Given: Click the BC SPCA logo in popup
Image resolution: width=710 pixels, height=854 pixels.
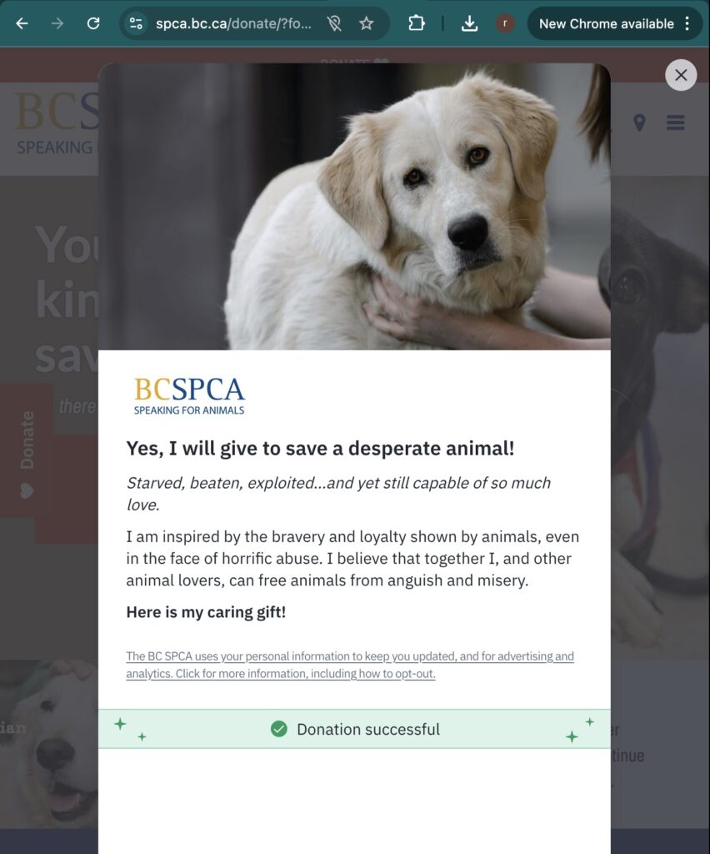Looking at the screenshot, I should 189,396.
